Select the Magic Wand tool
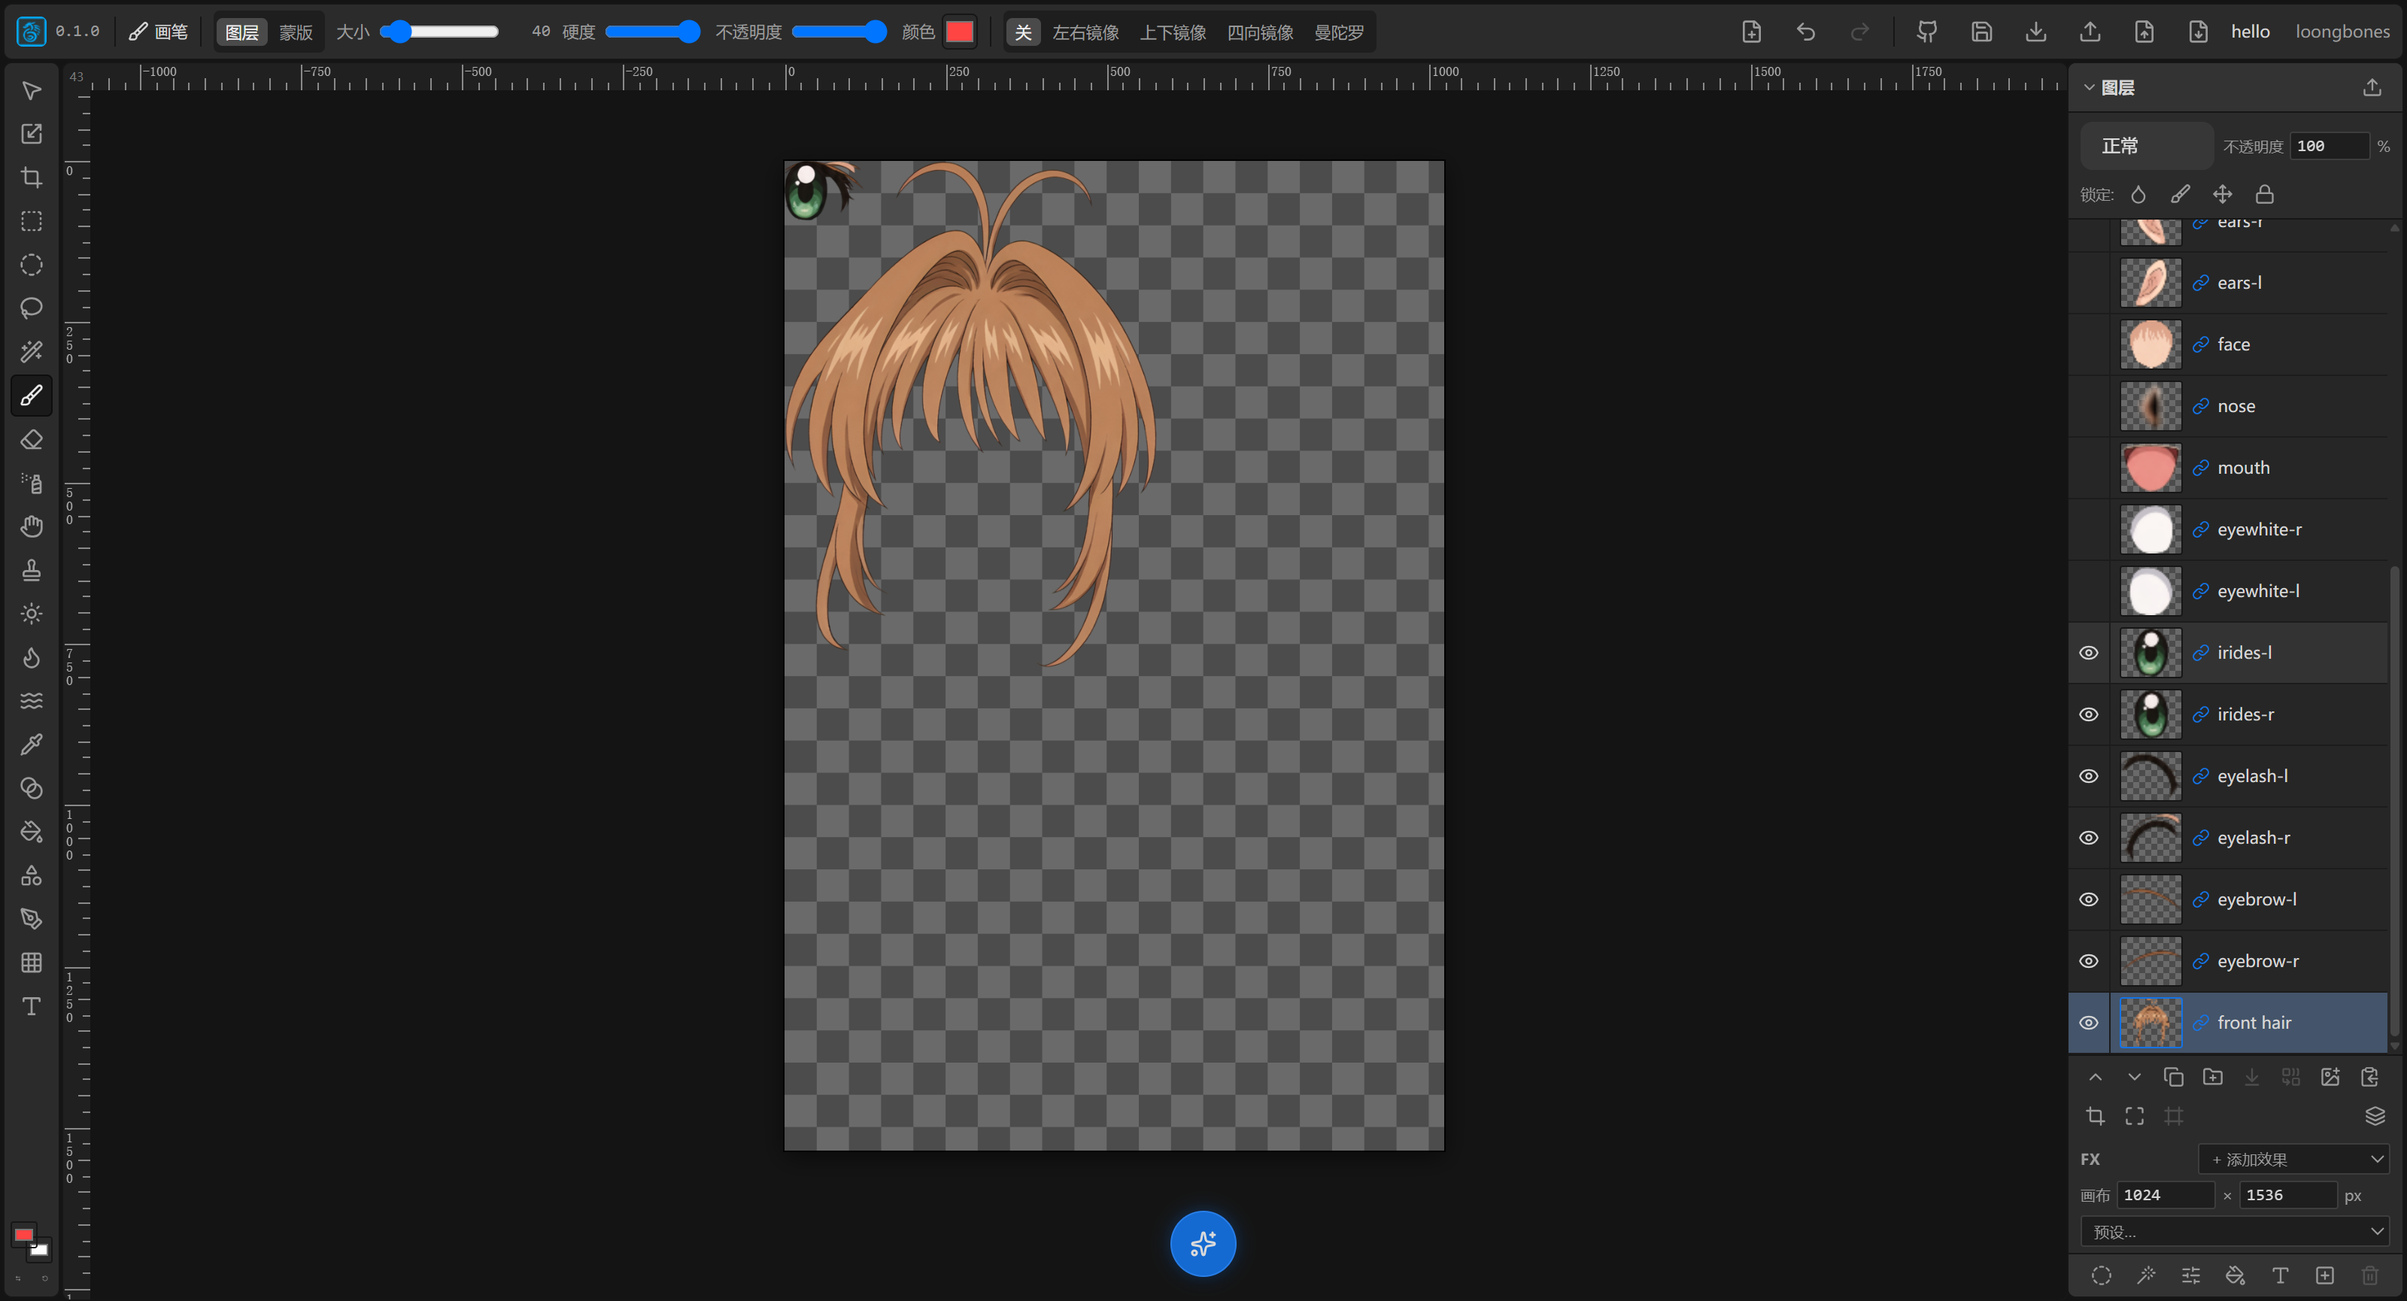The image size is (2407, 1301). (x=31, y=352)
